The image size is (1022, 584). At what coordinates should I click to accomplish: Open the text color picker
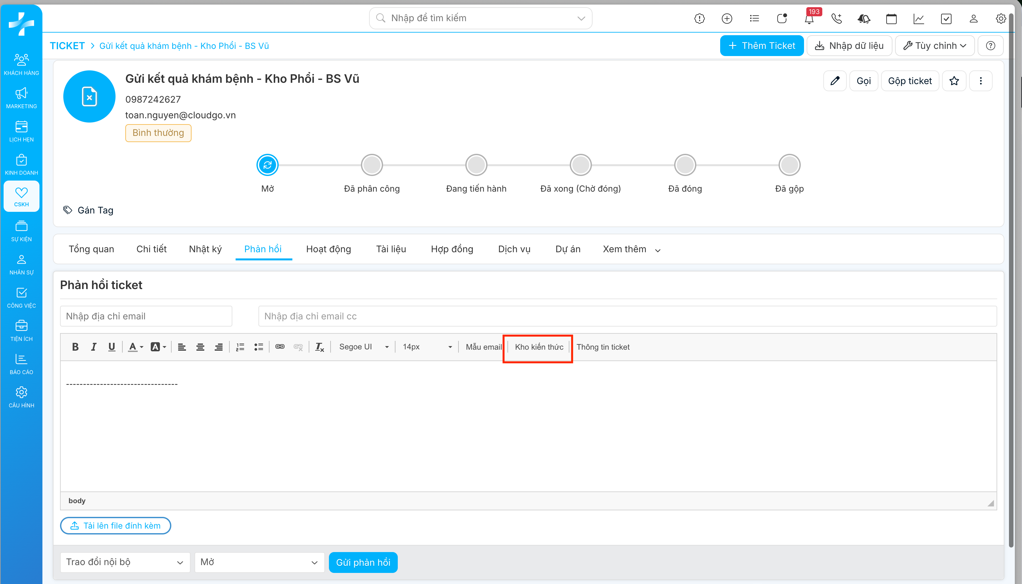135,347
